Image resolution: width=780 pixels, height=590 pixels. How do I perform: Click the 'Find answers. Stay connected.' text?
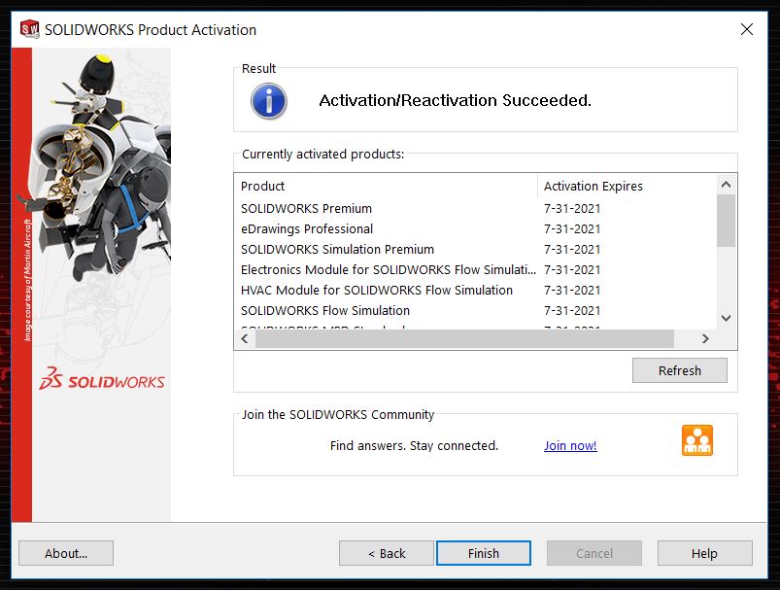pos(414,445)
